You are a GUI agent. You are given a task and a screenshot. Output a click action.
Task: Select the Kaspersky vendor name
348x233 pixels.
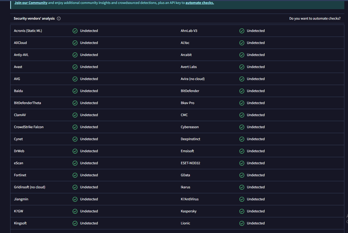pyautogui.click(x=189, y=211)
